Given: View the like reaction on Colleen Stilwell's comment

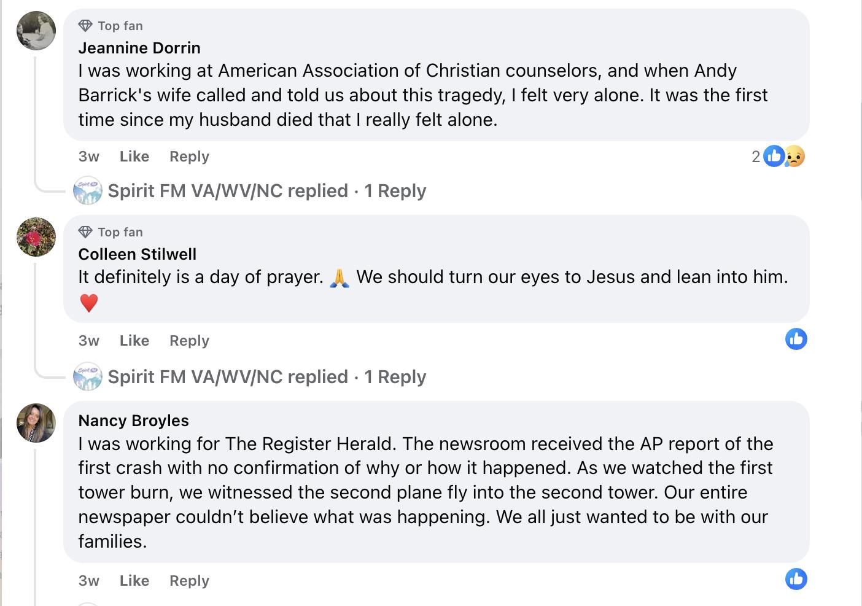Looking at the screenshot, I should [x=796, y=339].
